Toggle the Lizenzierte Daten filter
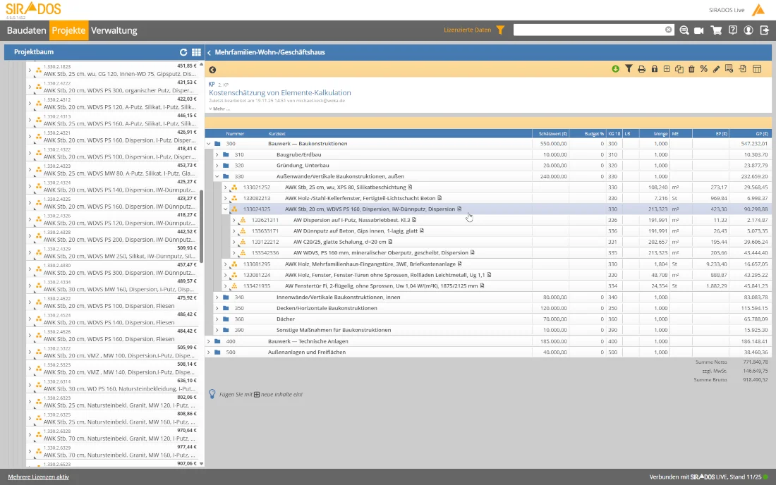 click(500, 30)
